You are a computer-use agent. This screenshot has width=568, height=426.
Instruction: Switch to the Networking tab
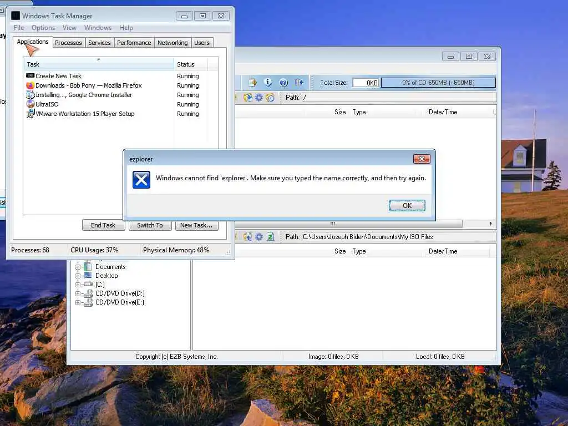pyautogui.click(x=173, y=43)
